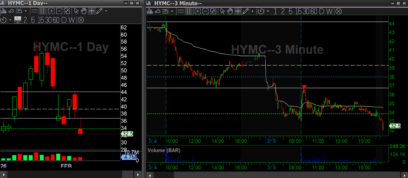Open the drawing tools dropdown in 1 Day window
408x178 pixels.
tap(106, 11)
